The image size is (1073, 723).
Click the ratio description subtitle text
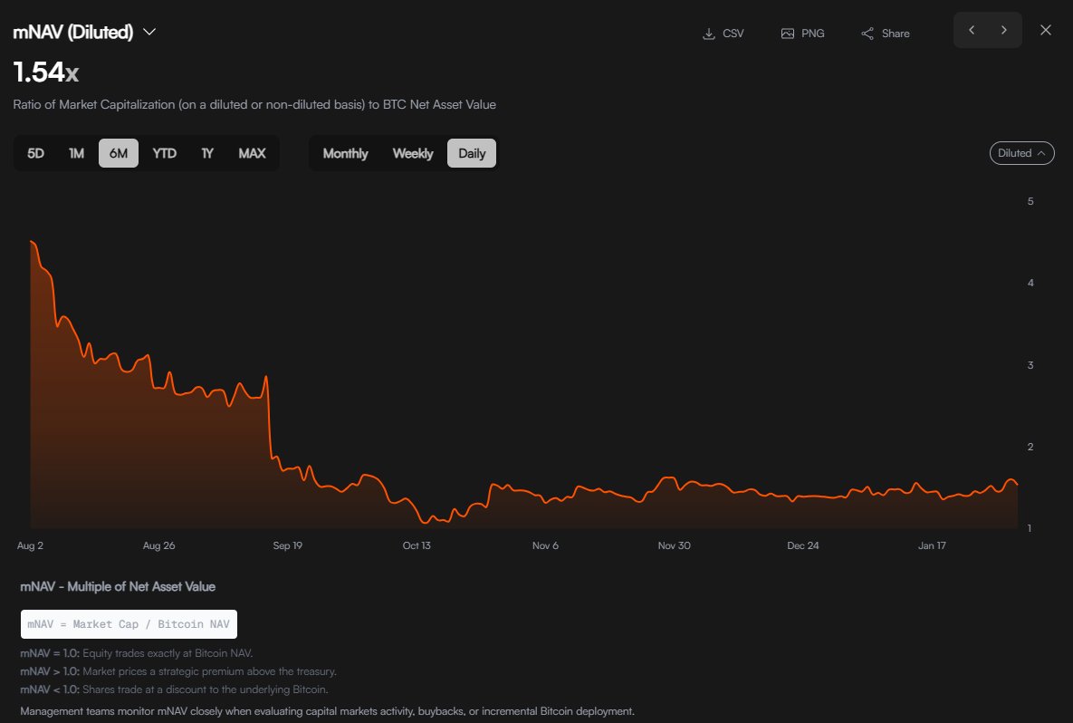point(254,105)
